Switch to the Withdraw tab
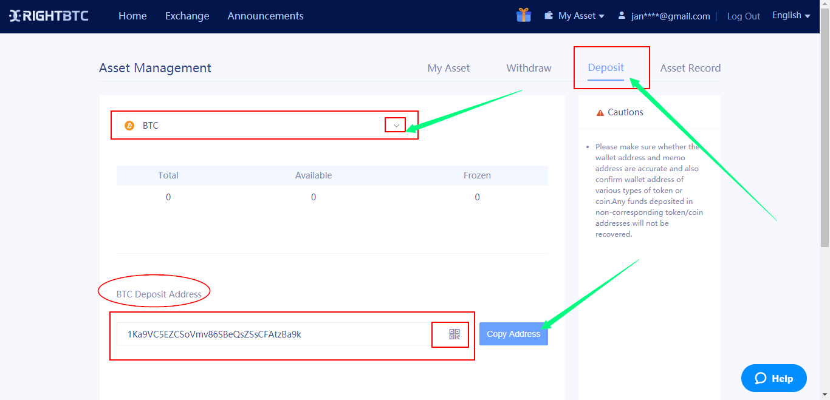 tap(529, 68)
